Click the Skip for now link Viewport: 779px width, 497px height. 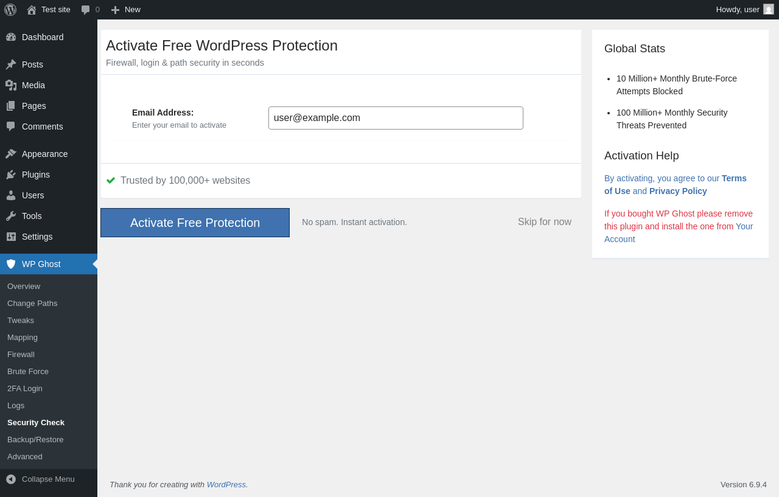pyautogui.click(x=545, y=222)
